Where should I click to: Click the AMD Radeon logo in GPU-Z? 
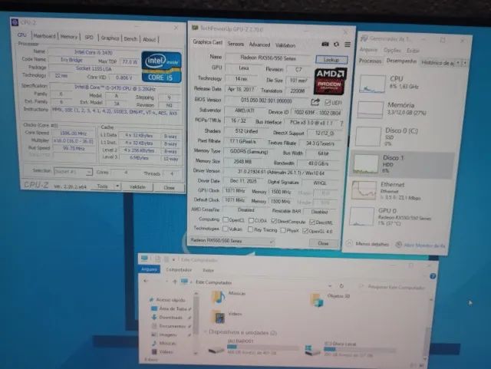pyautogui.click(x=330, y=81)
